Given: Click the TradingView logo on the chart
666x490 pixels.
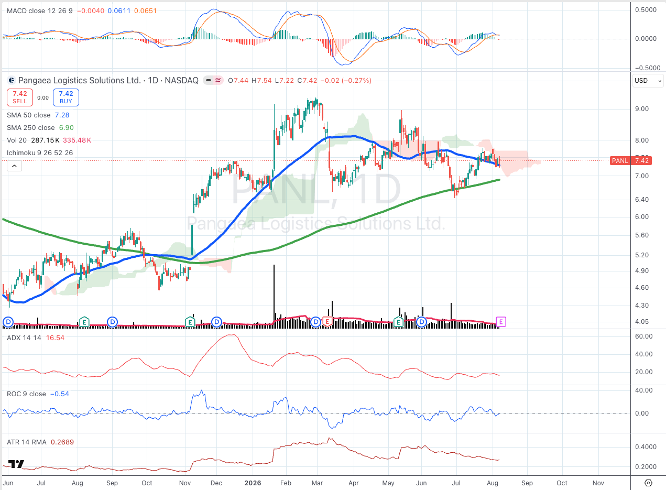Looking at the screenshot, I should [16, 464].
